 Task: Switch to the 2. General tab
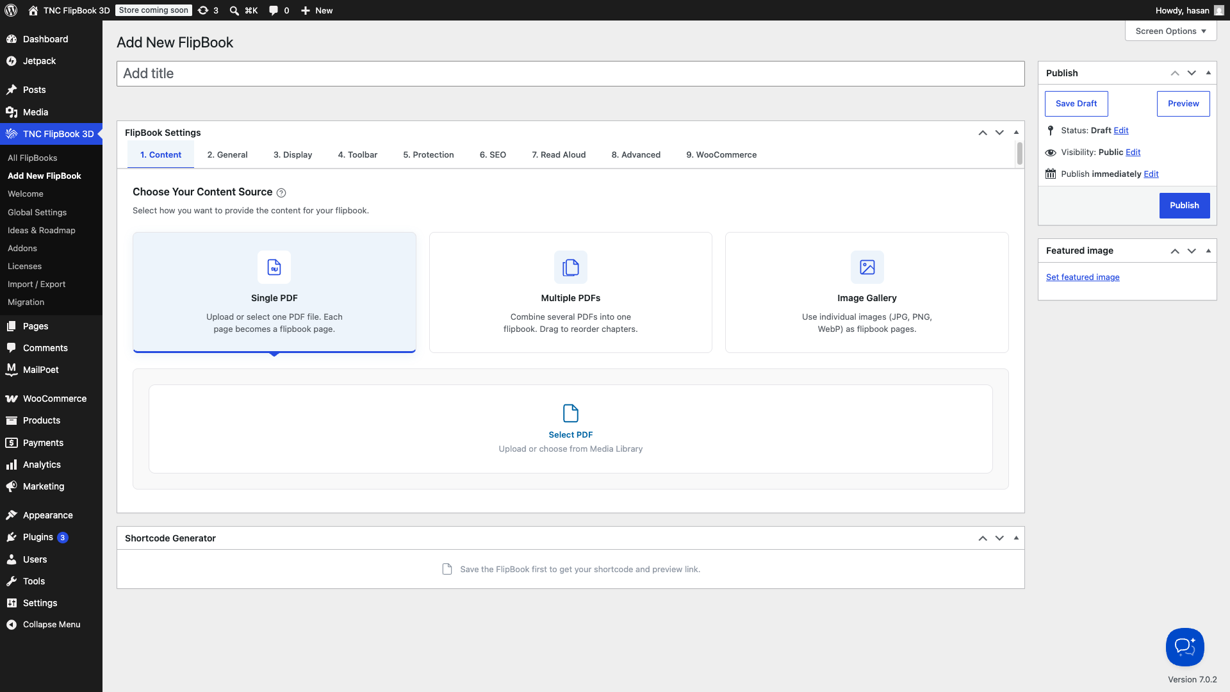coord(227,155)
